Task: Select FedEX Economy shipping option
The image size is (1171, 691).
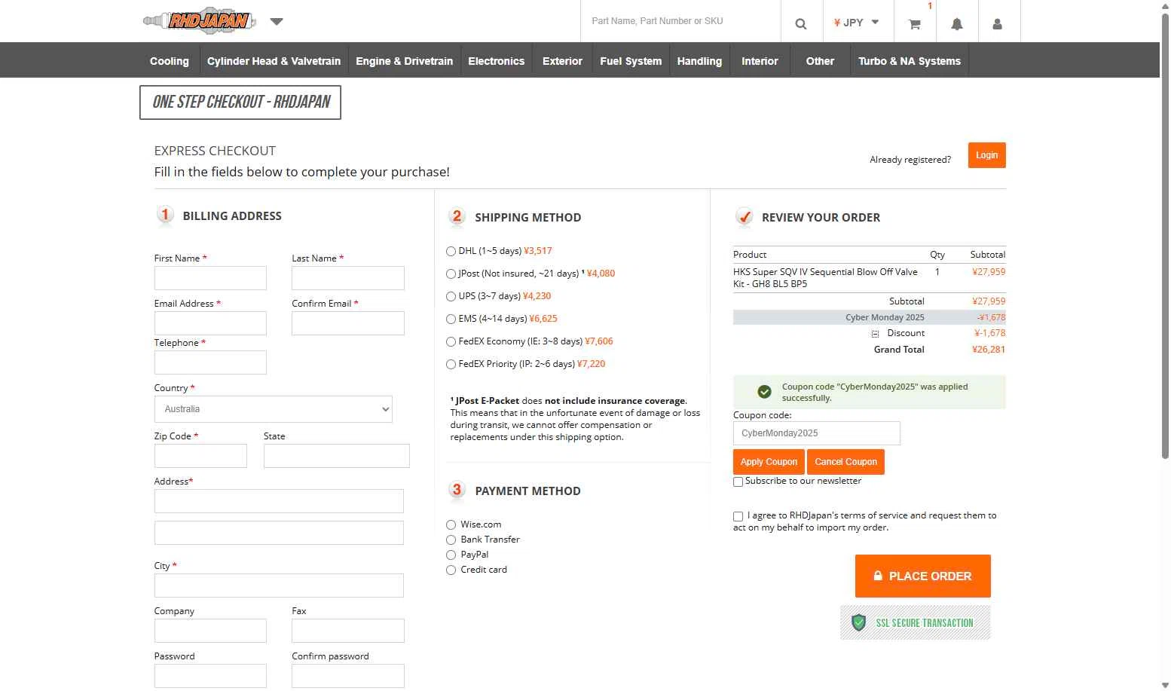Action: click(451, 341)
